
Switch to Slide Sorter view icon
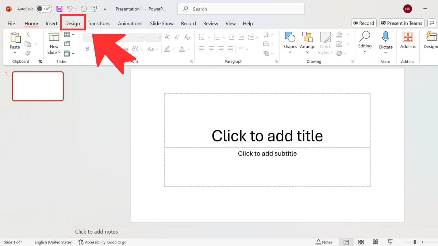tap(361, 242)
